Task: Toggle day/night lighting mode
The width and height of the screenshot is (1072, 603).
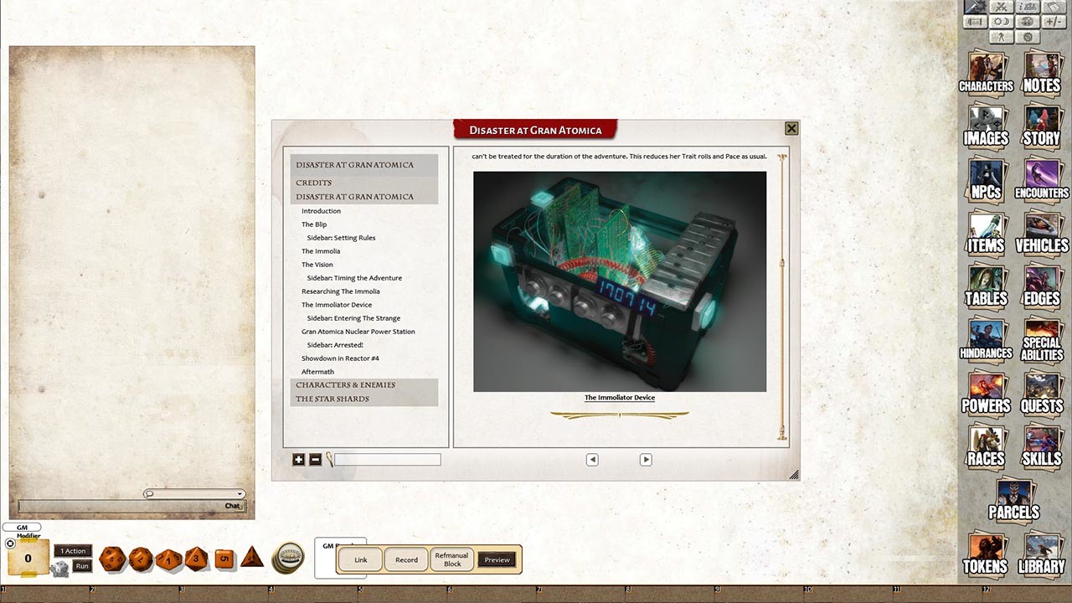Action: click(1002, 22)
